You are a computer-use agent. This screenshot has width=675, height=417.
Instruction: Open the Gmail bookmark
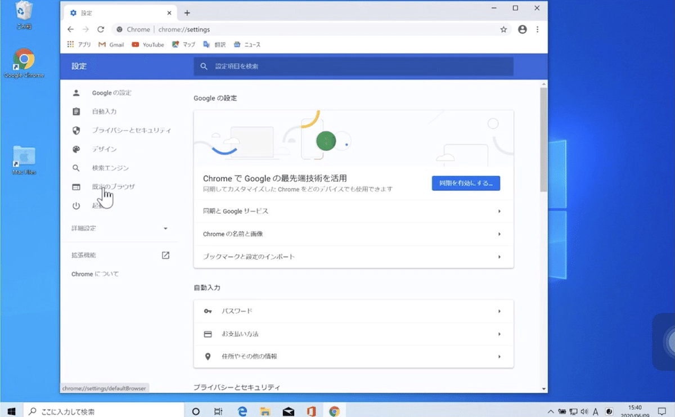[111, 44]
